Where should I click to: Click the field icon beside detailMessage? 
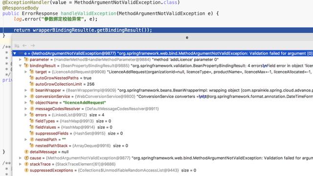26,152
